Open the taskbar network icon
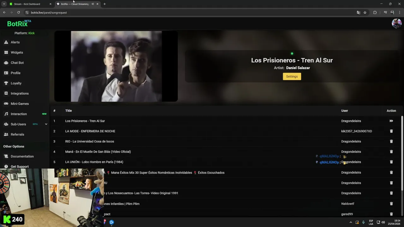 [378, 222]
